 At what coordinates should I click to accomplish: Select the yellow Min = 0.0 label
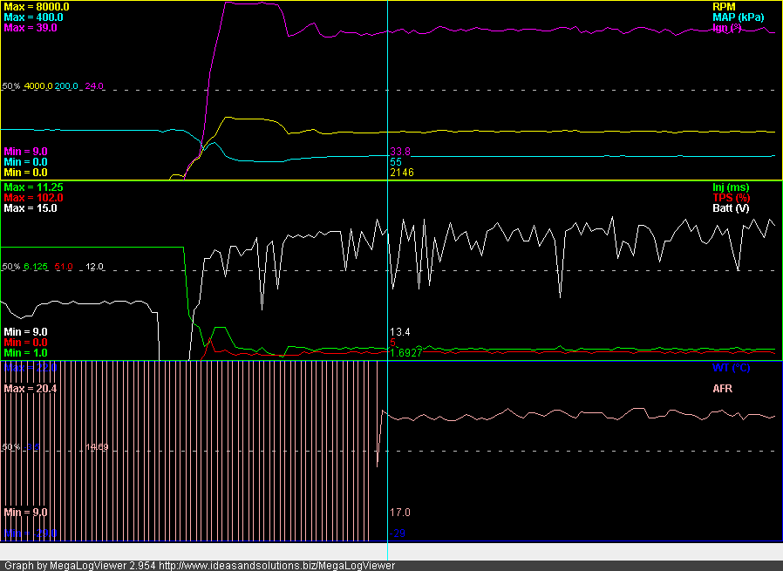(x=26, y=173)
